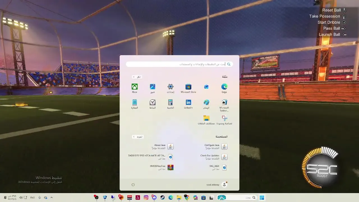359x202 pixels.
Task: Open File Explorer folder on taskbar
Action: coord(179,198)
